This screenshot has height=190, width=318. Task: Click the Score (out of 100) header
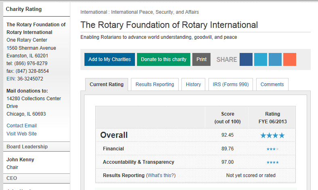227,118
